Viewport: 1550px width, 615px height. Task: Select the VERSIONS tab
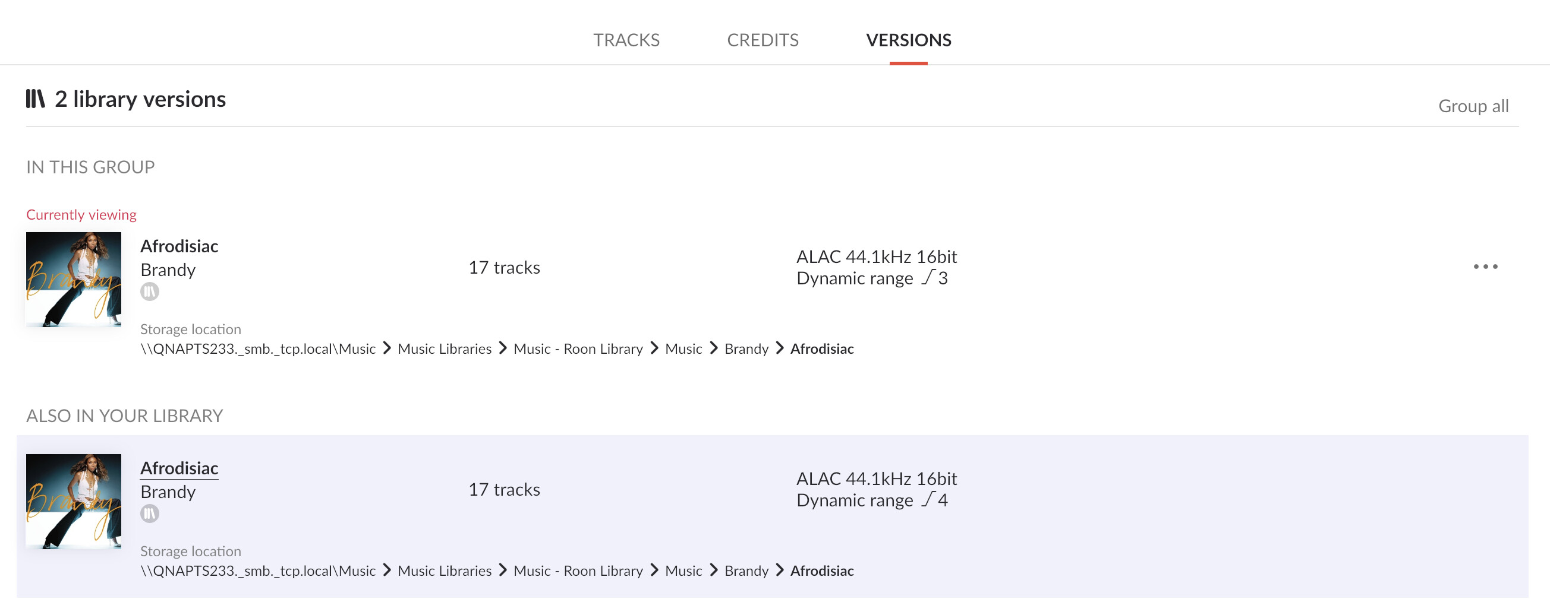pos(908,40)
